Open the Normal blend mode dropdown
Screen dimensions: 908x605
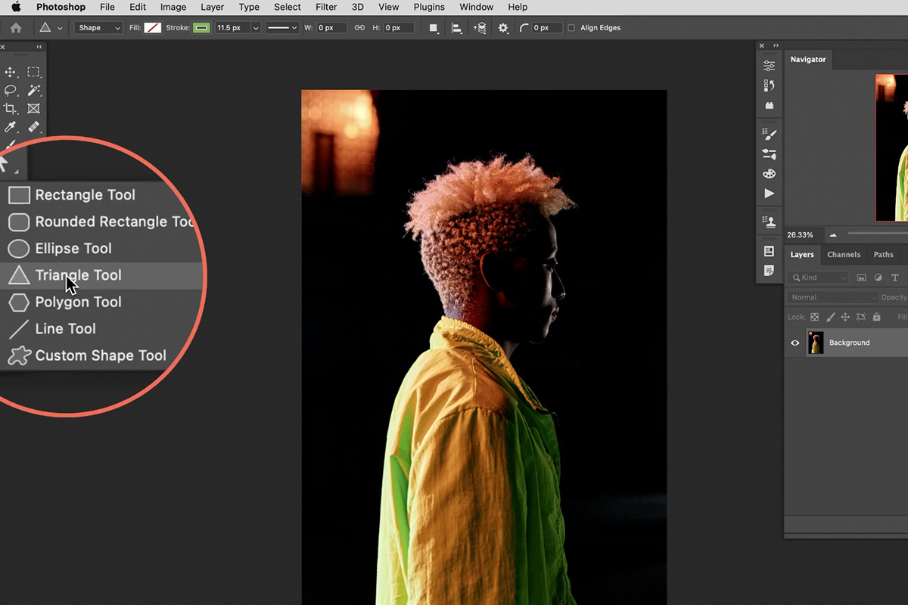pos(832,297)
